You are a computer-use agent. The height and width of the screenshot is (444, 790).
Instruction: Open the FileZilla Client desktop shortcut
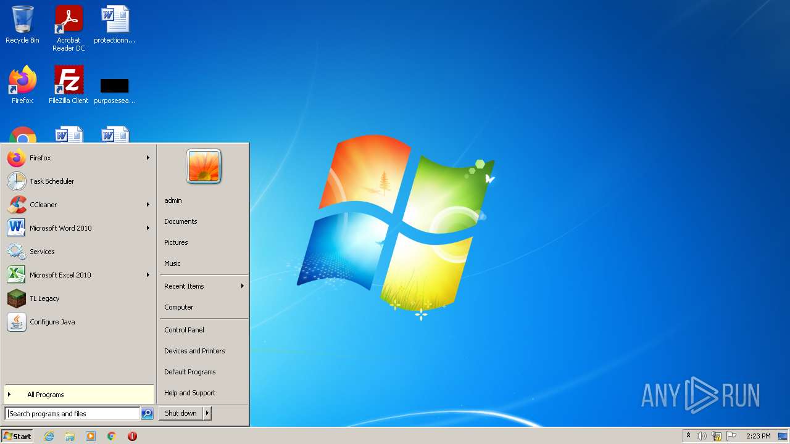[69, 85]
